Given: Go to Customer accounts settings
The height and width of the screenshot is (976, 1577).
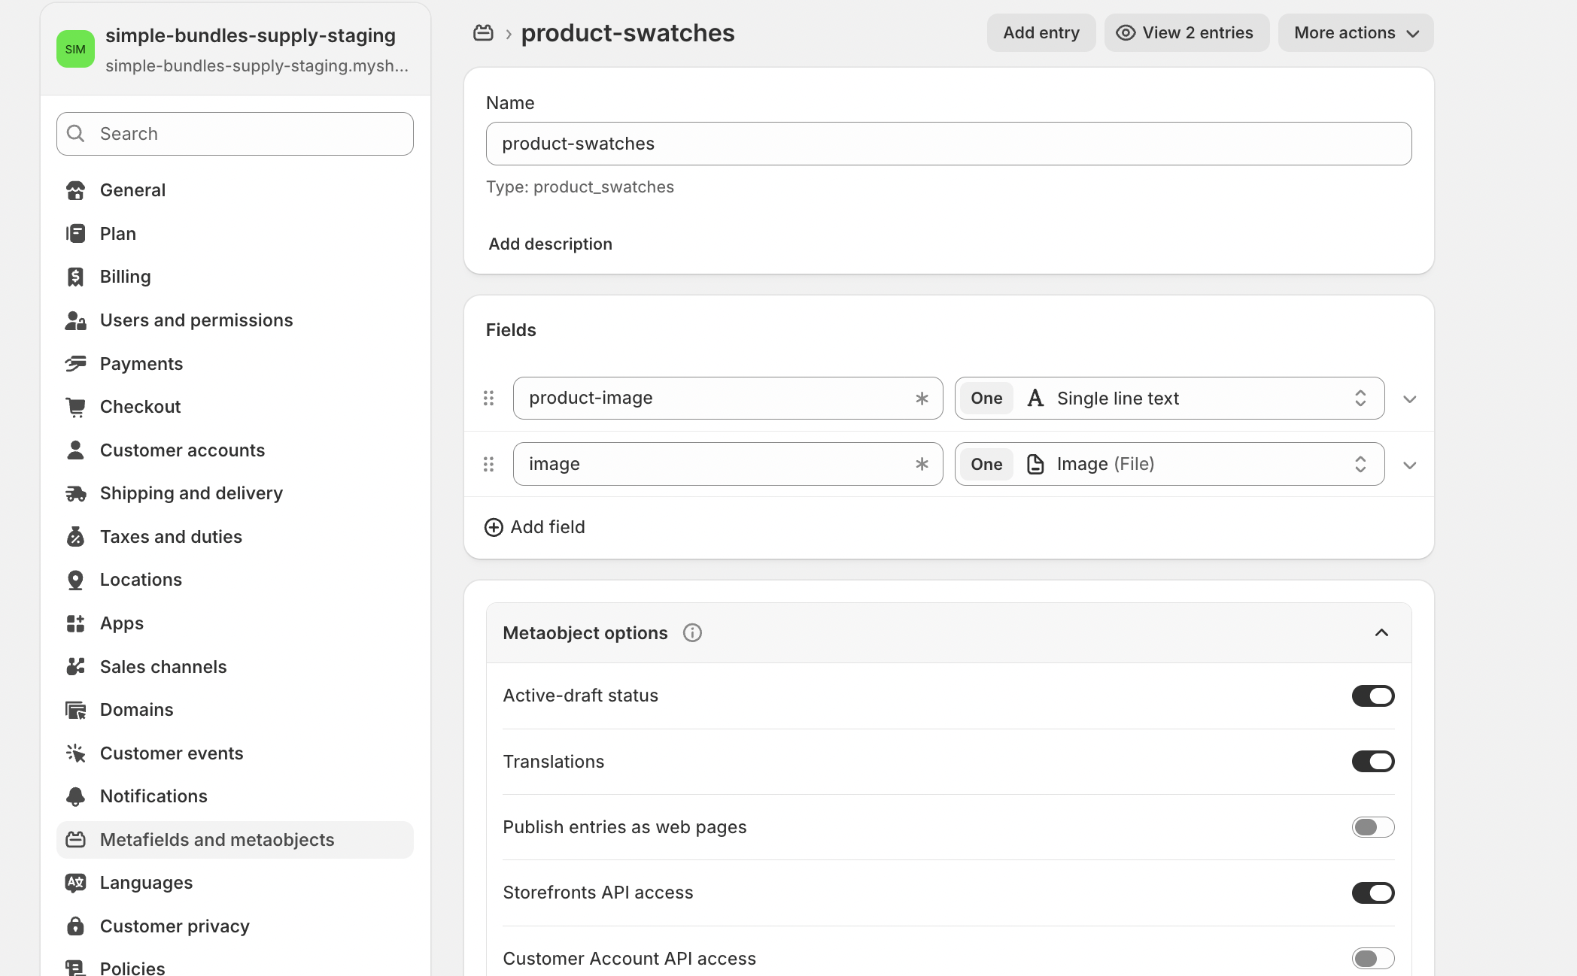Looking at the screenshot, I should coord(182,450).
